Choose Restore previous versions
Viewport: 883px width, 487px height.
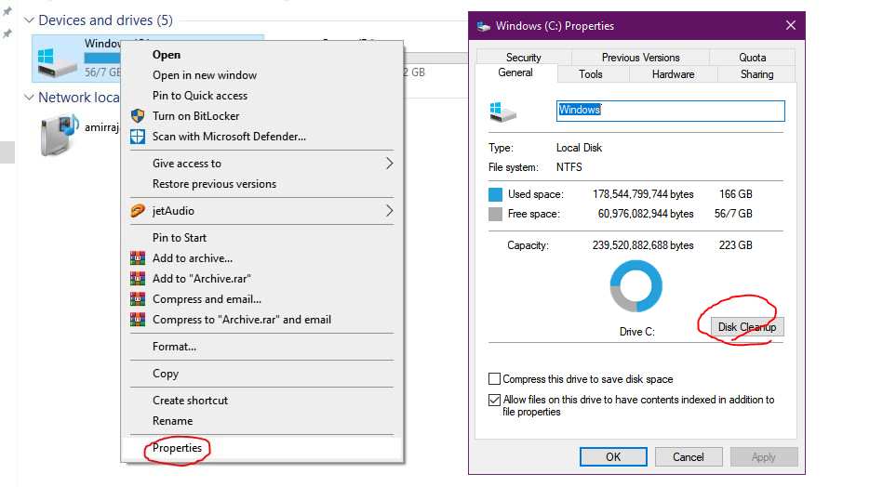pos(215,184)
